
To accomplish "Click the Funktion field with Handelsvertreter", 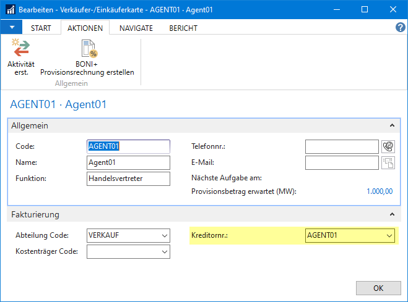I will [128, 178].
